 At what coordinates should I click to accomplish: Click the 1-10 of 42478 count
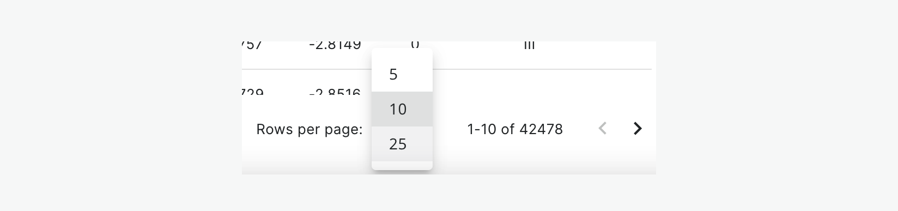[x=515, y=129]
